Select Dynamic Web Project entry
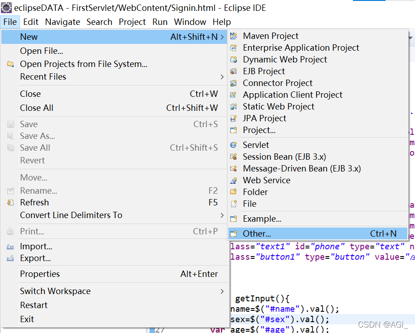 318,59
